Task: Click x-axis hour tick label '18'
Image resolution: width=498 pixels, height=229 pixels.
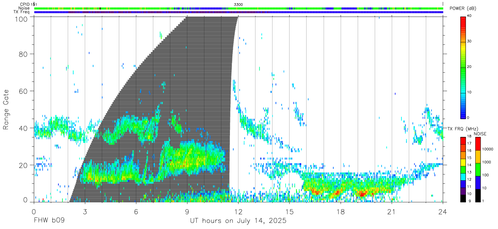Action: tap(341, 212)
